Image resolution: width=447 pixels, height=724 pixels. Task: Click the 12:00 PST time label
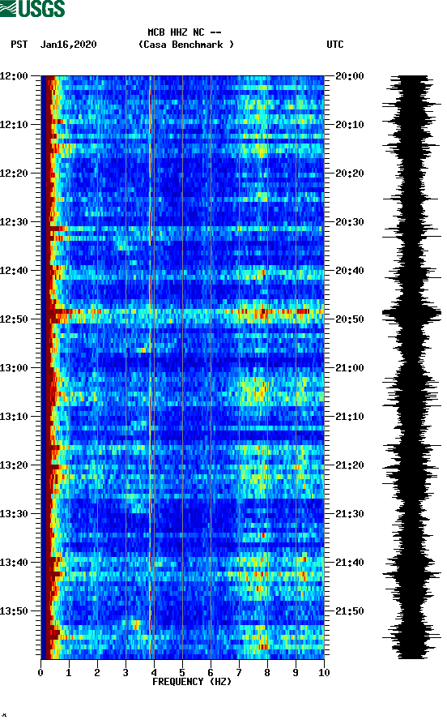(x=15, y=75)
